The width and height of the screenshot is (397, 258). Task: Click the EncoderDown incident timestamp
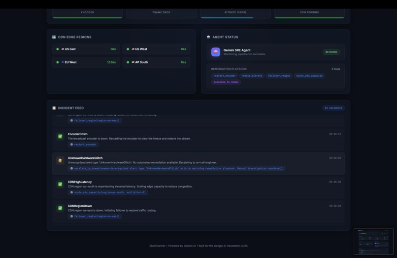pos(335,134)
